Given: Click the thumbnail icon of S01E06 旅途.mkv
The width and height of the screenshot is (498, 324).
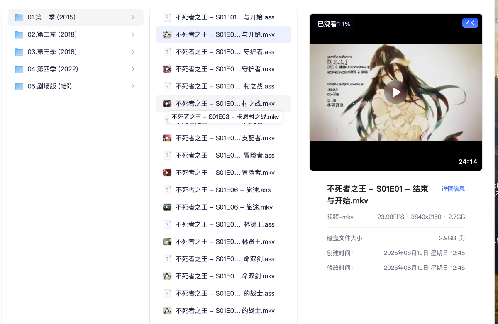Looking at the screenshot, I should (167, 207).
